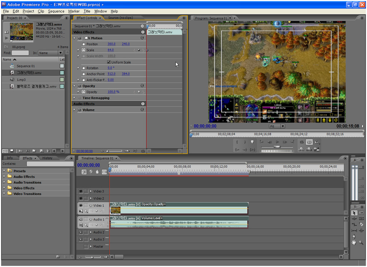Open the Fit zoom level dropdown
367x267 pixels.
pos(282,126)
